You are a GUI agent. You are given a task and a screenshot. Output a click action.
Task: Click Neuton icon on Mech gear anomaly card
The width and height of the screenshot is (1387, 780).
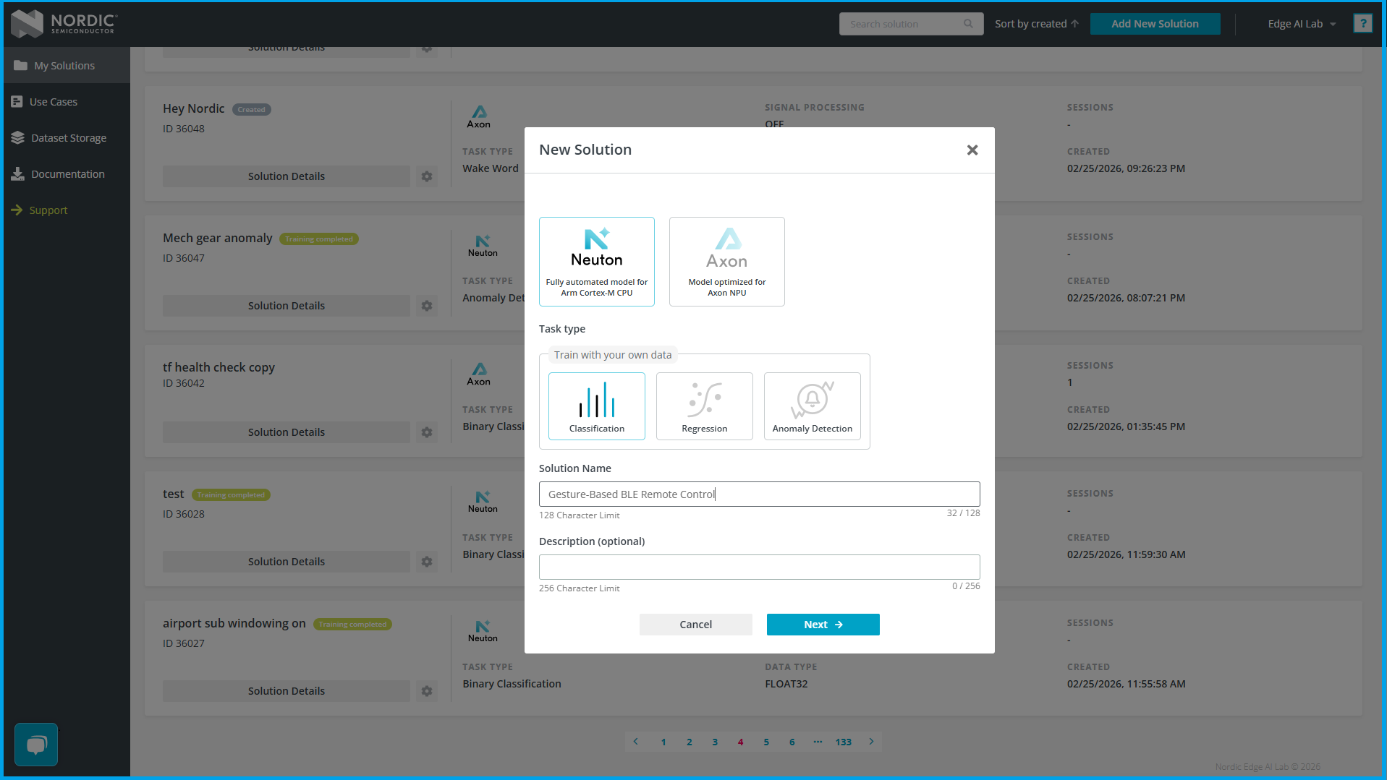pos(483,246)
